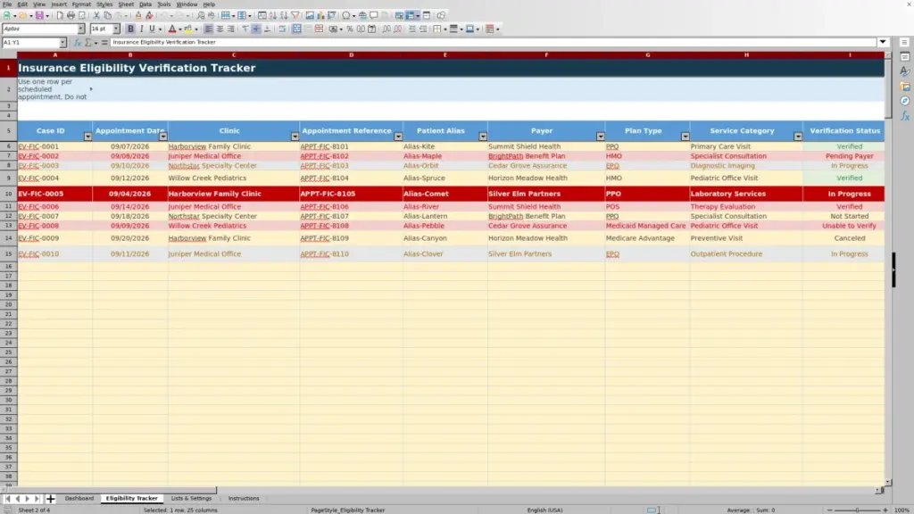Click the Clone Formatting paintbrush icon
914x514 pixels.
138,16
